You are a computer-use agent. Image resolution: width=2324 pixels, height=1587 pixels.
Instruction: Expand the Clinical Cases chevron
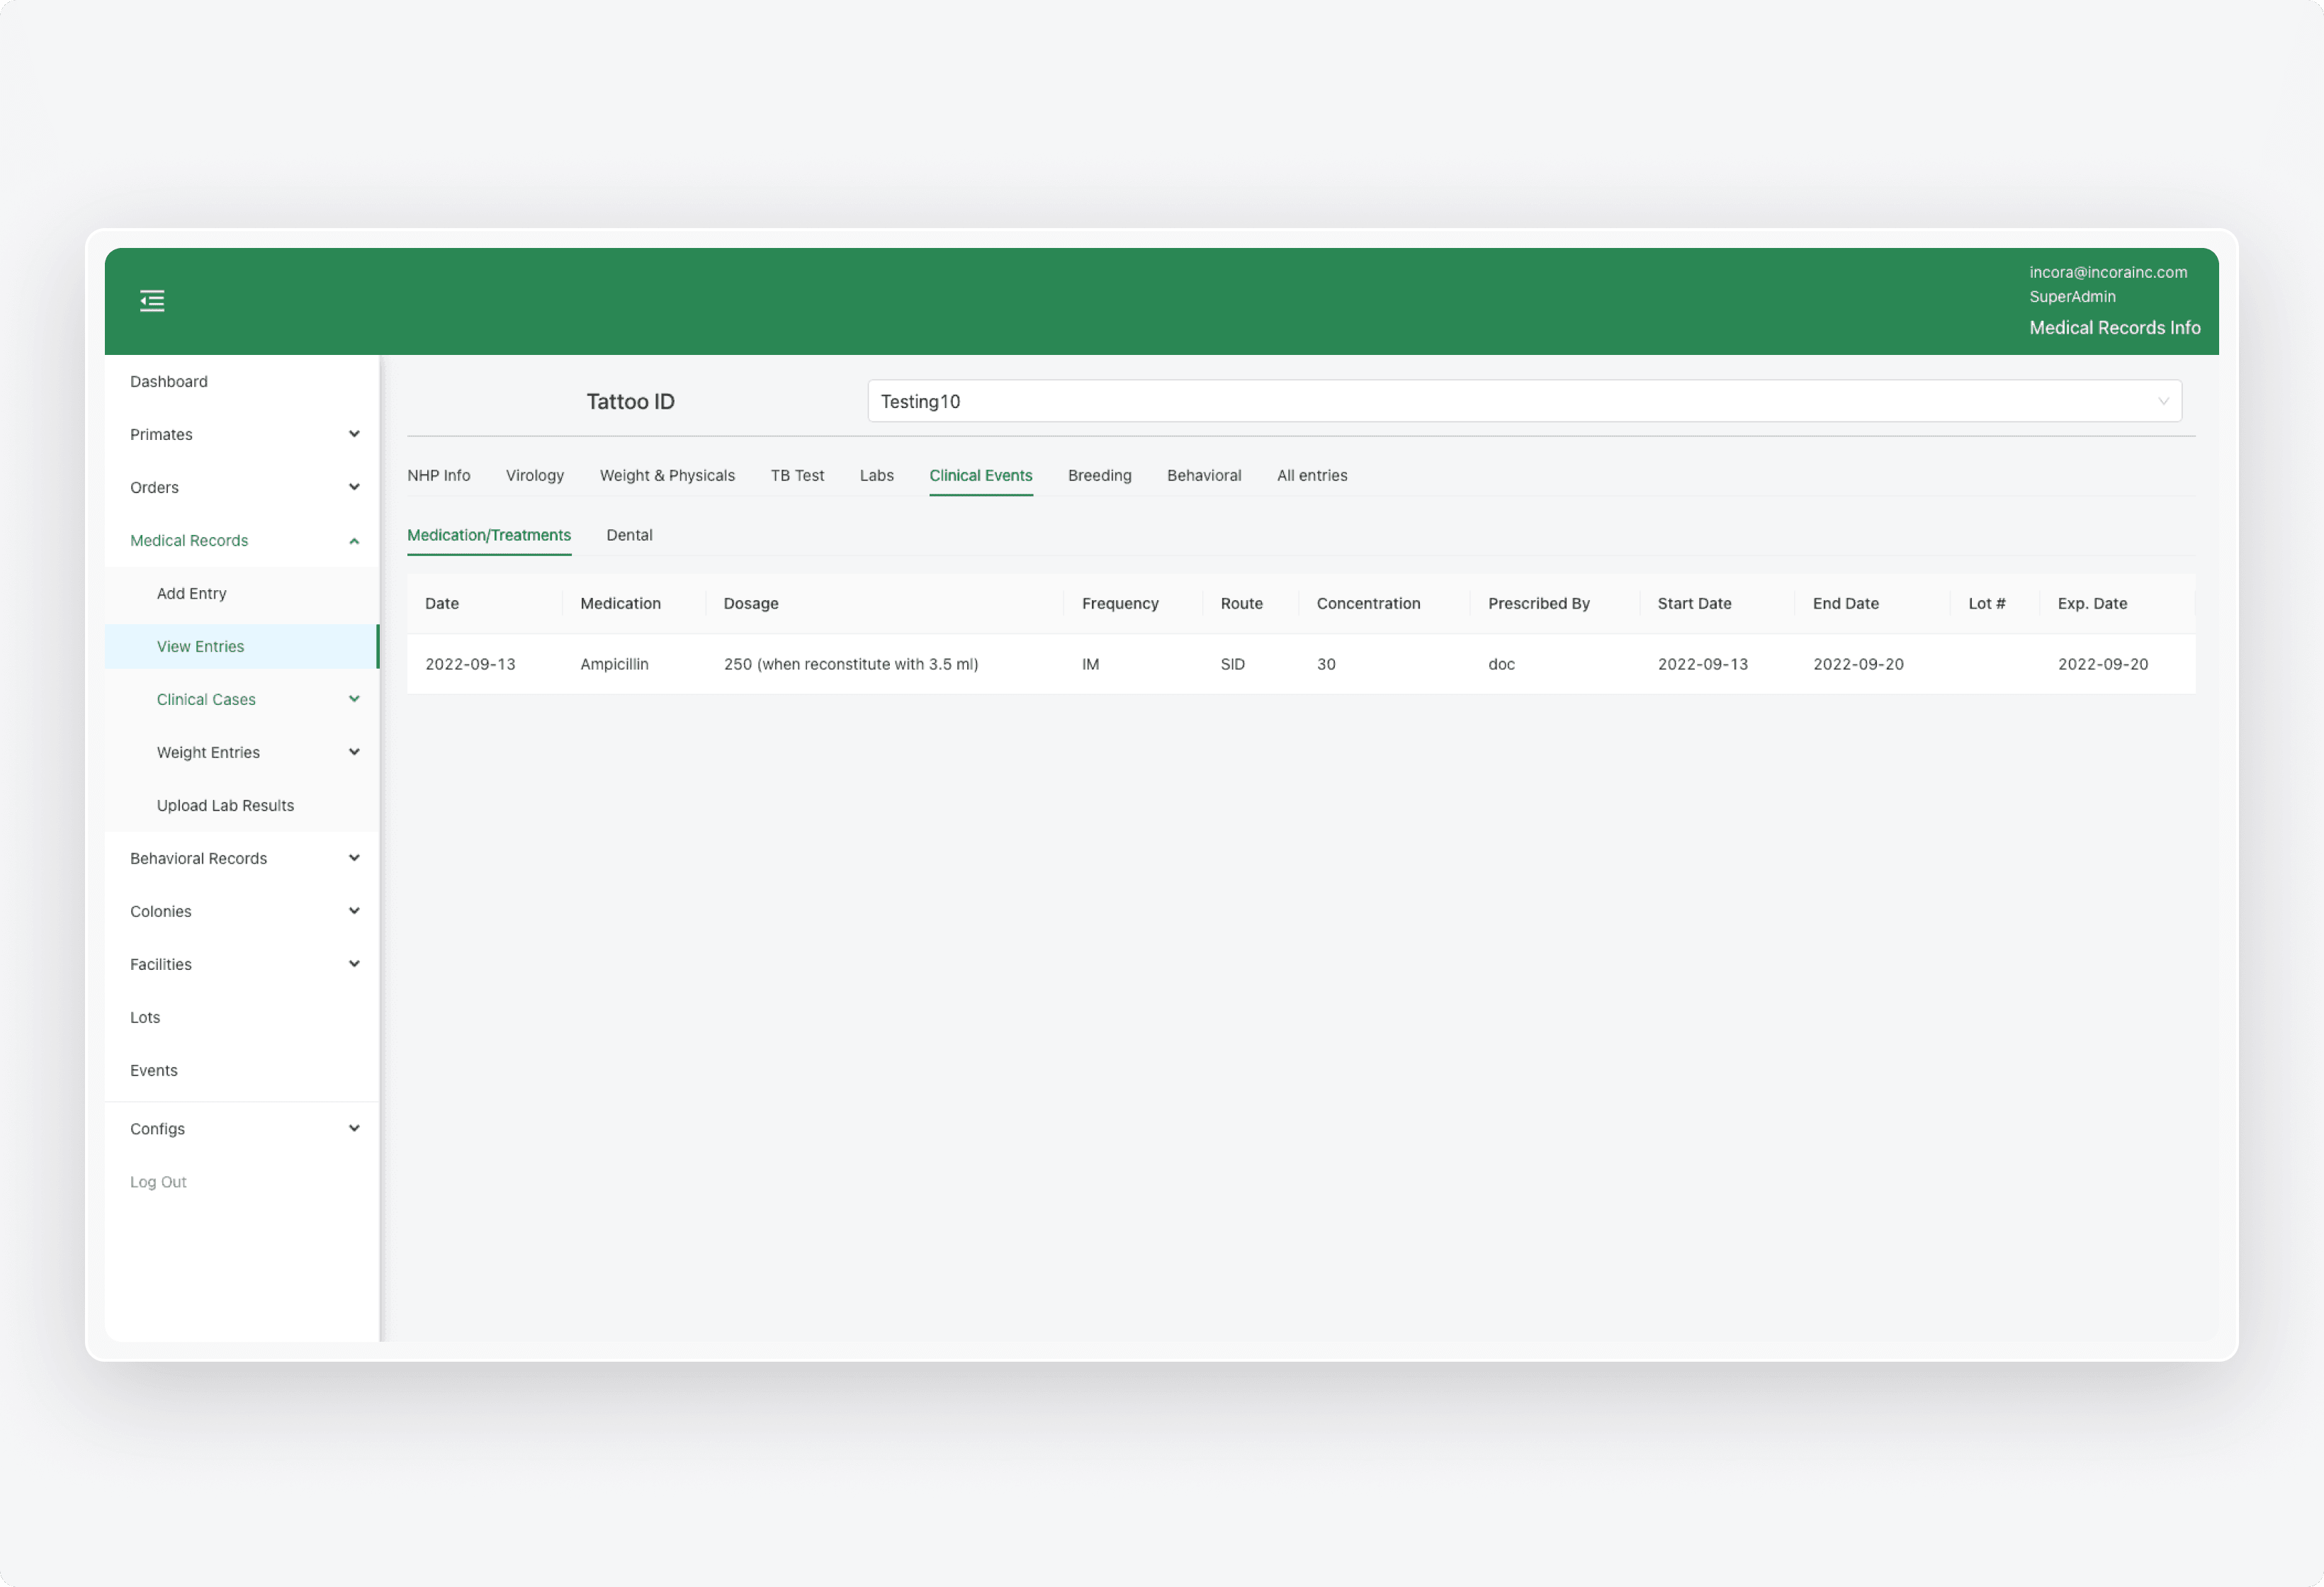354,699
